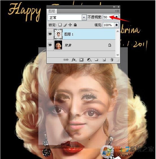Create a new layer group folder
The image size is (156, 159).
click(96, 60)
